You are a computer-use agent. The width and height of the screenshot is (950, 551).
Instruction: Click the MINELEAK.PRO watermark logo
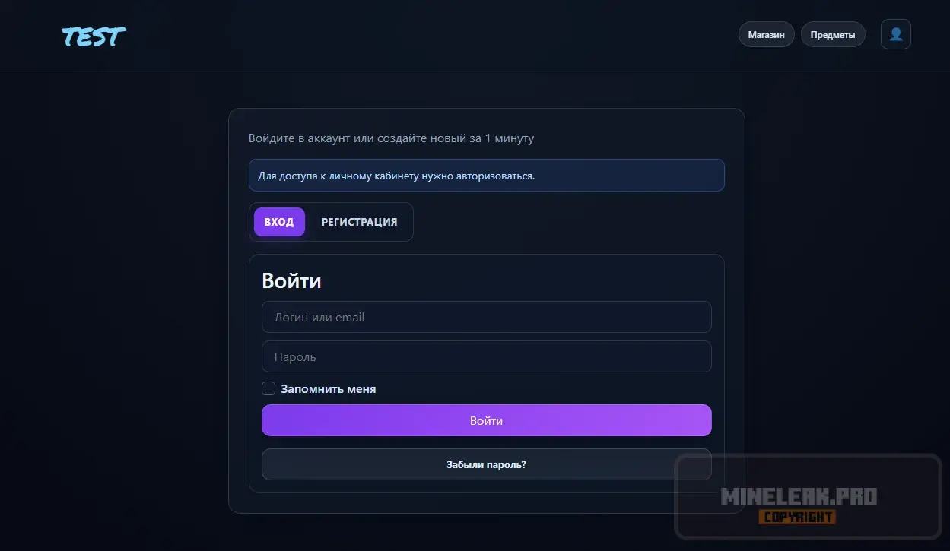tap(798, 496)
